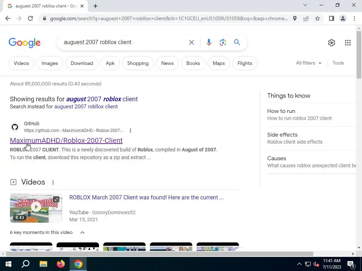This screenshot has width=362, height=271.
Task: Click the horizontal scrollbar thumb
Action: pyautogui.click(x=159, y=254)
